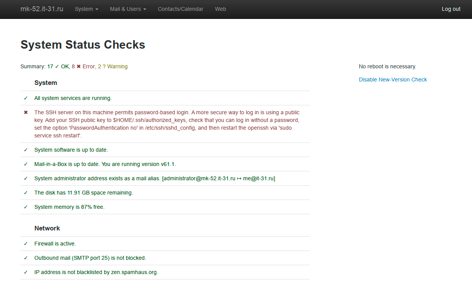Click checkmark next to disk space remaining row
472x281 pixels.
pyautogui.click(x=26, y=193)
